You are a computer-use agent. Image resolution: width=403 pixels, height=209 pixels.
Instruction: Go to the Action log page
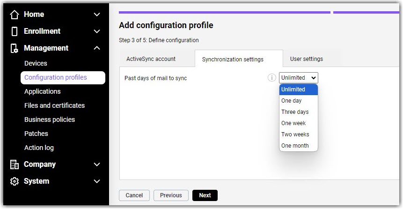pos(39,148)
